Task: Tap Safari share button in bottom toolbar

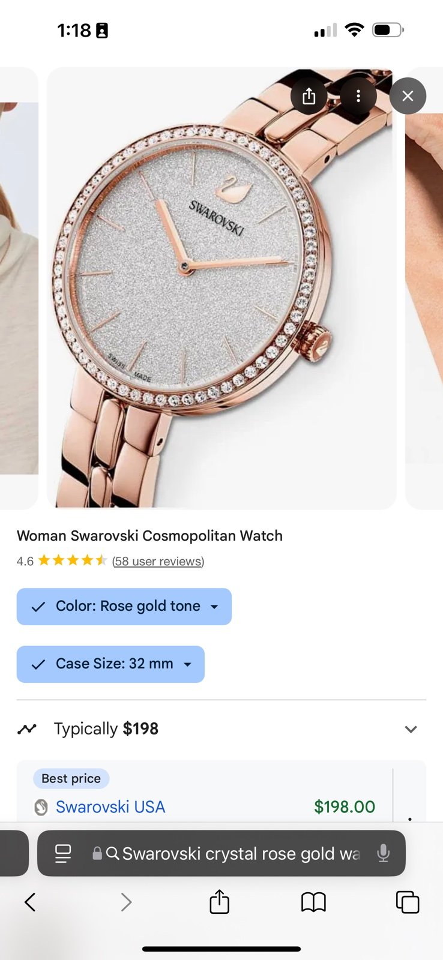Action: [219, 901]
